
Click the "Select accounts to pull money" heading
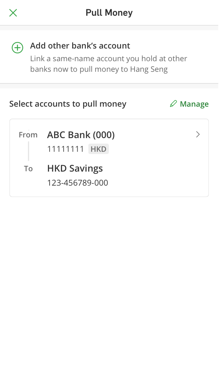[x=68, y=104]
